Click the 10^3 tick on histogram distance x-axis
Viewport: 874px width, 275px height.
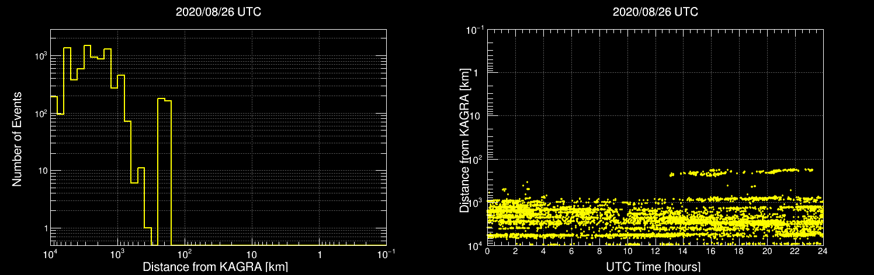117,254
